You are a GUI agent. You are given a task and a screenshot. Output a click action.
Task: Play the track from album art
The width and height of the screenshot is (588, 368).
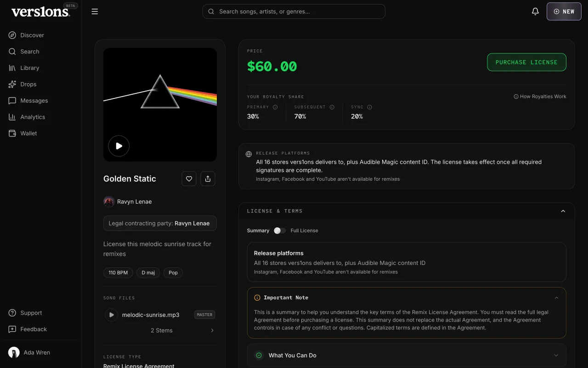coord(119,146)
